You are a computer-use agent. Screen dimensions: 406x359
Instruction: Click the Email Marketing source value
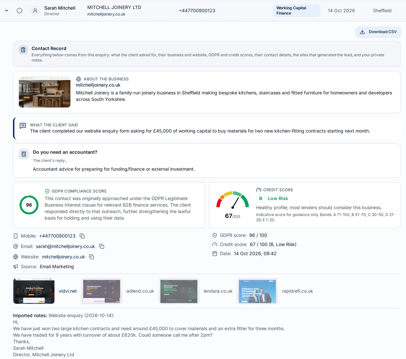point(57,267)
